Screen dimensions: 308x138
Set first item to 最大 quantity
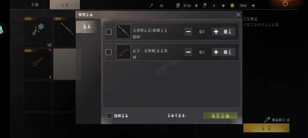[228, 32]
